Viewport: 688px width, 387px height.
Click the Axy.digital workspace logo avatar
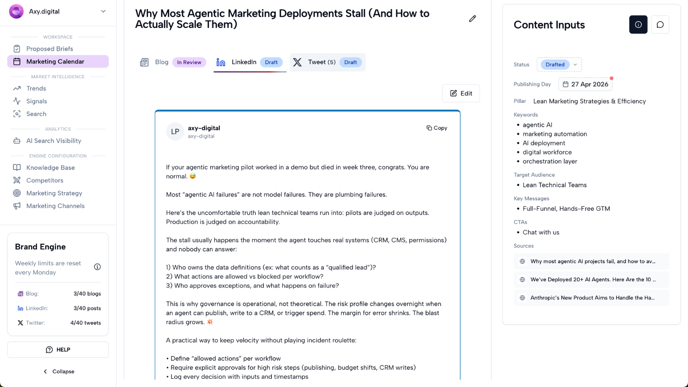[16, 12]
